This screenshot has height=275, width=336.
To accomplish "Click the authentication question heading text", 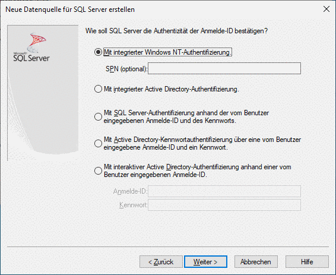I will click(176, 31).
